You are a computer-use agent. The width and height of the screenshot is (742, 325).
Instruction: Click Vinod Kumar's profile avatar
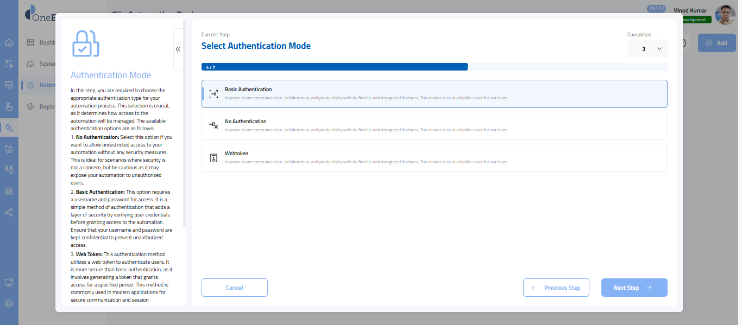pyautogui.click(x=725, y=15)
